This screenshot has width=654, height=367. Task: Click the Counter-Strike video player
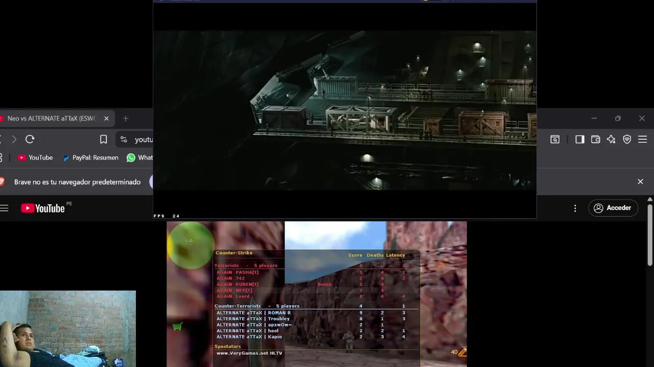coord(317,294)
